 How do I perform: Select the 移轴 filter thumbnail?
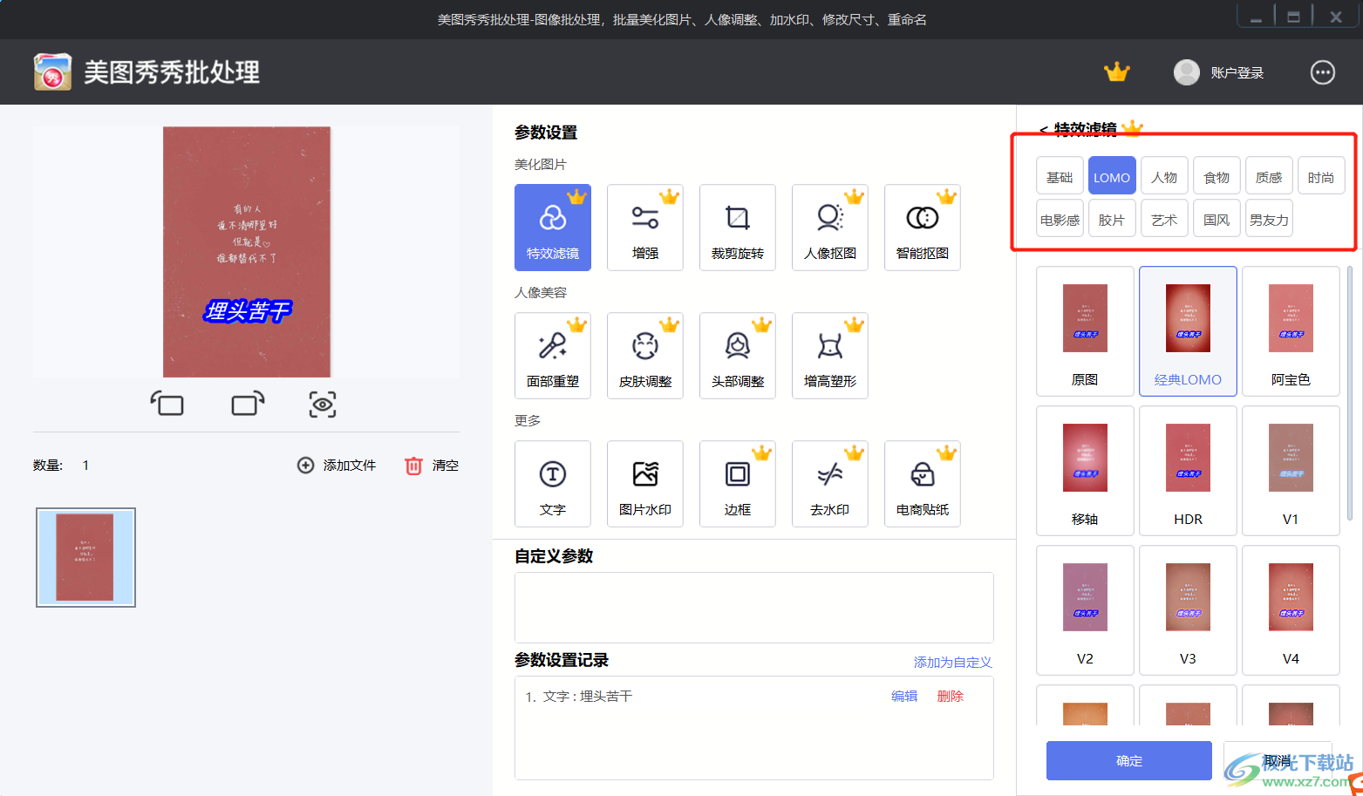click(x=1085, y=471)
